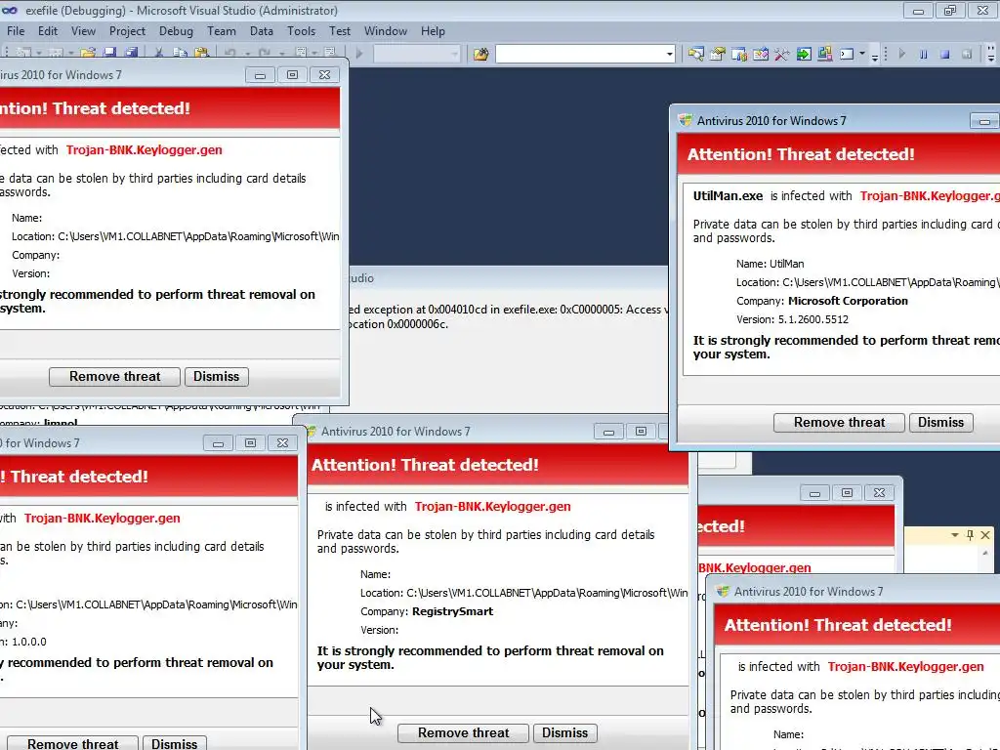Click the Restart debugging icon
This screenshot has width=1000, height=750.
(x=966, y=55)
